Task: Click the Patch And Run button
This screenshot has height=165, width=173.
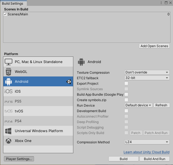Action: [x=156, y=133]
